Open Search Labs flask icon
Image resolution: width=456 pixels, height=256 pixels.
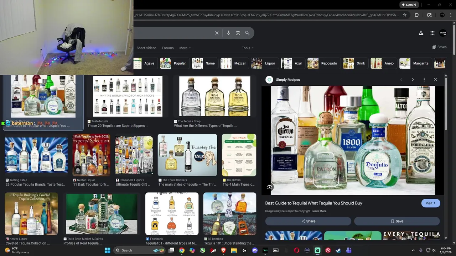click(x=421, y=33)
